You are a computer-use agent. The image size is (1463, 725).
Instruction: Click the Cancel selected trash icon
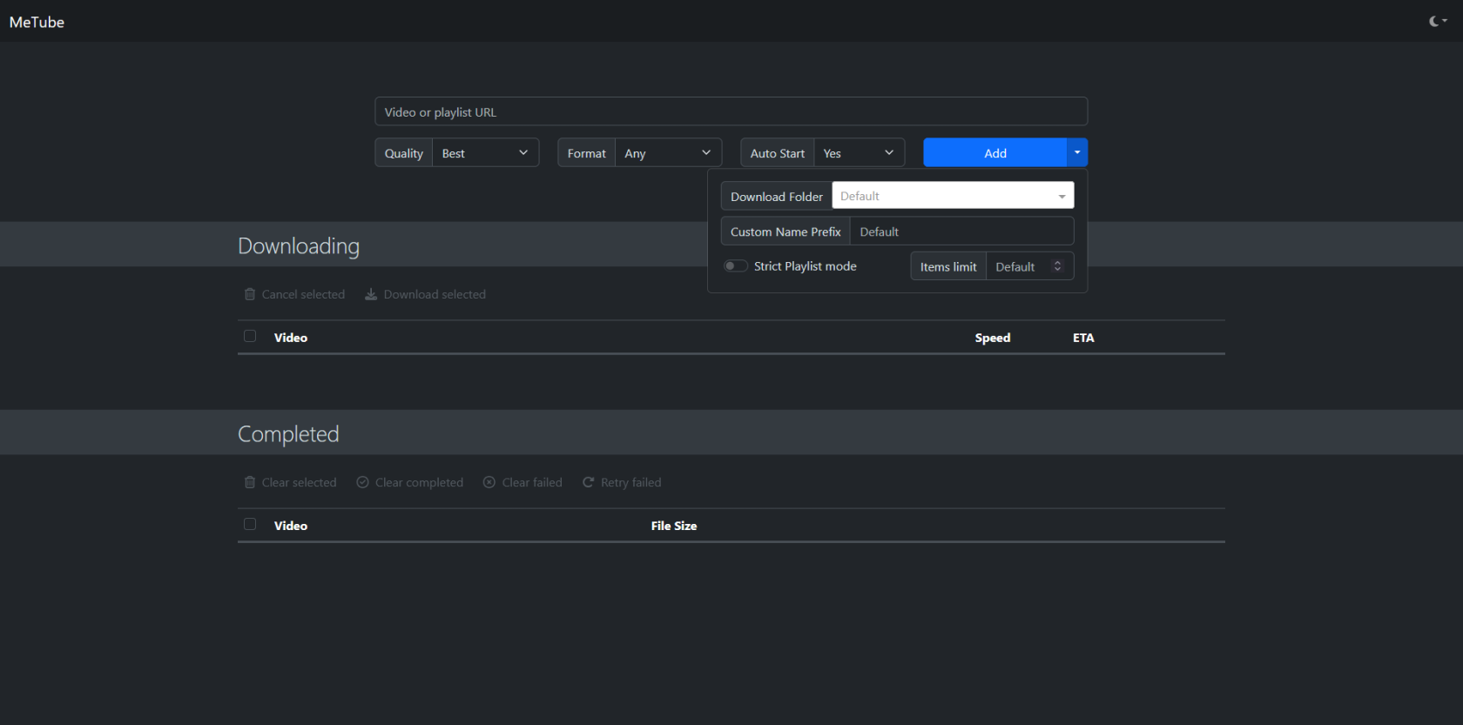(x=250, y=294)
